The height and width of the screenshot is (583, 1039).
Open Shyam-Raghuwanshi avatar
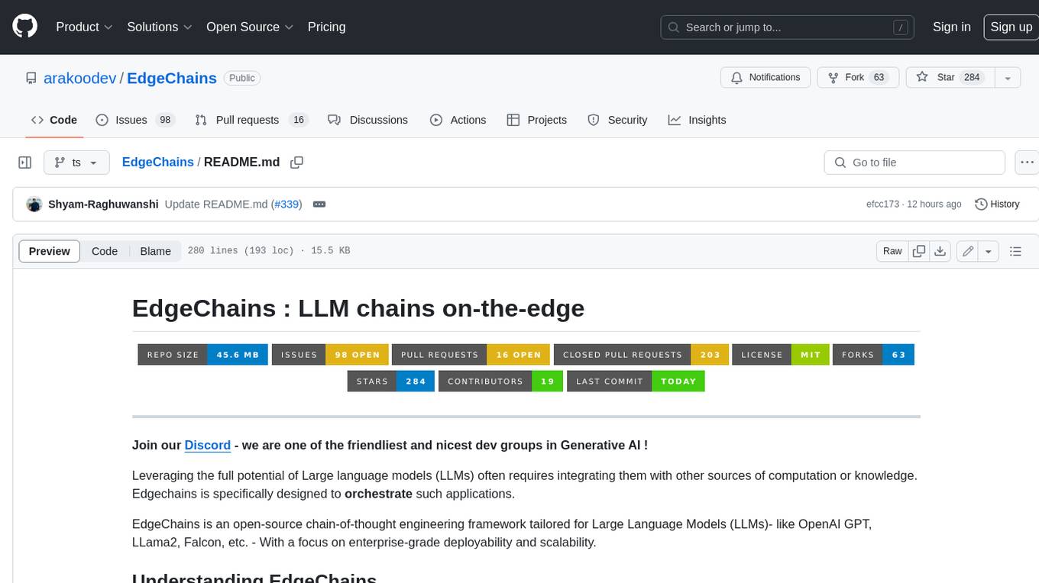point(34,205)
